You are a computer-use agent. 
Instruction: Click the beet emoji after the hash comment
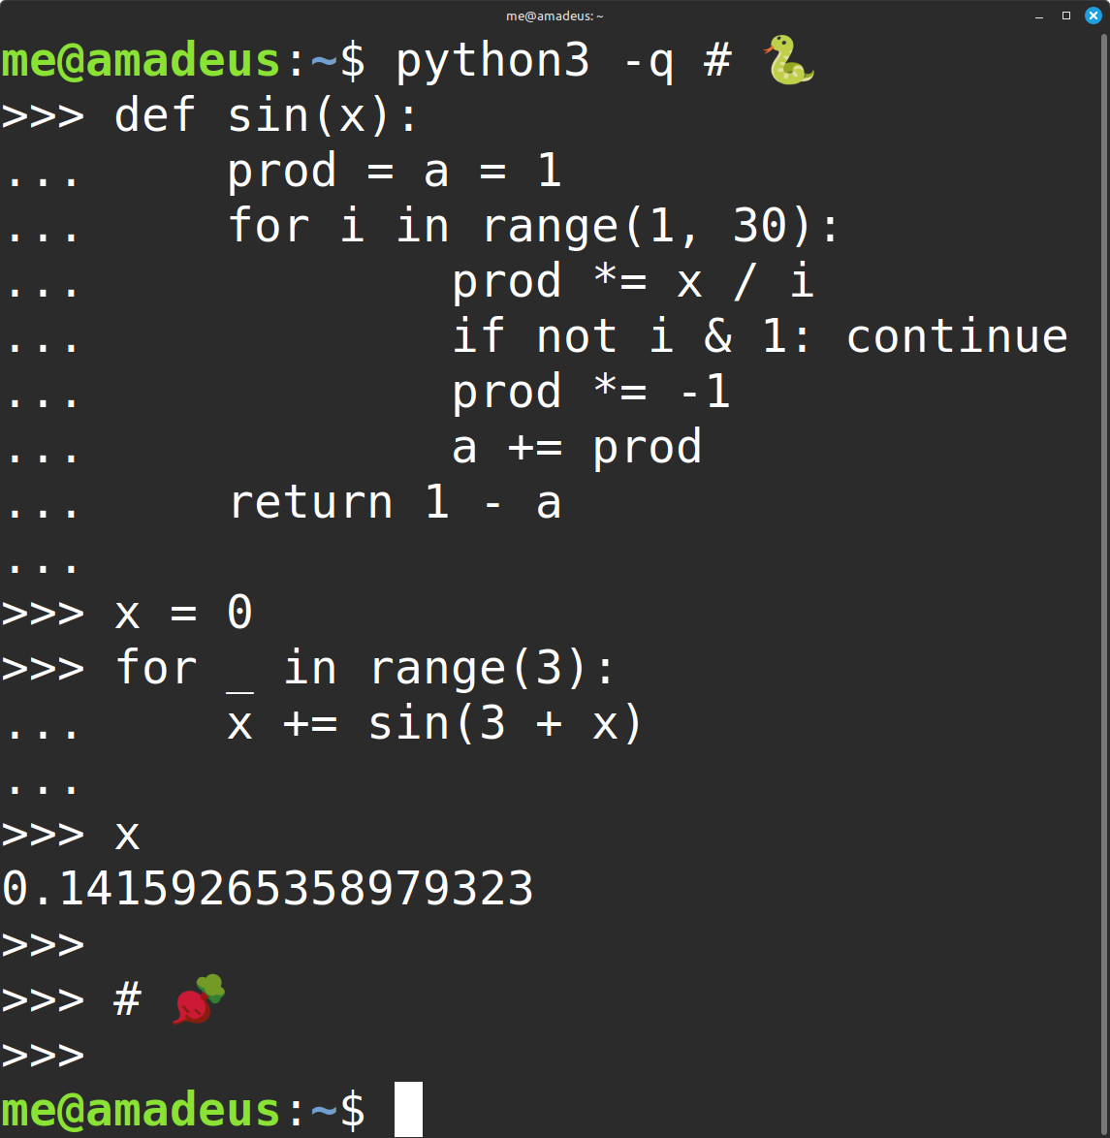pyautogui.click(x=199, y=999)
